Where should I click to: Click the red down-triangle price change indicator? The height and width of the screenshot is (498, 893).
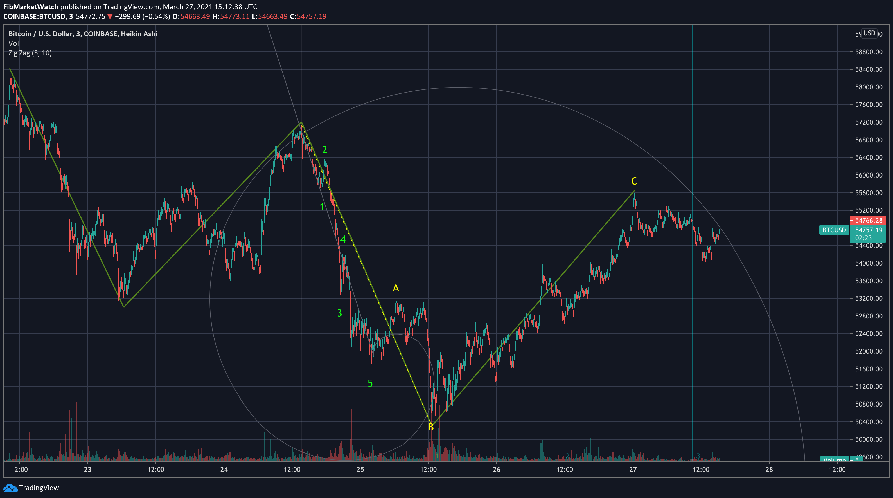click(x=110, y=16)
